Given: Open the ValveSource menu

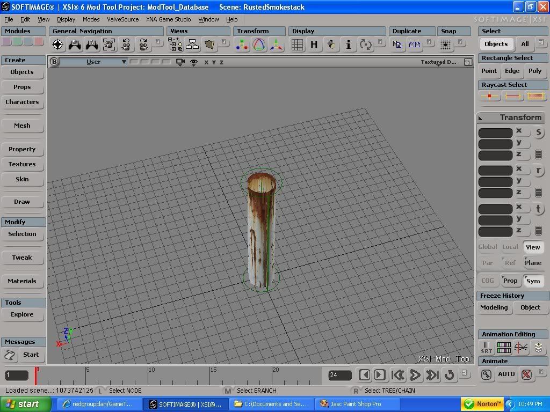Looking at the screenshot, I should pos(122,19).
